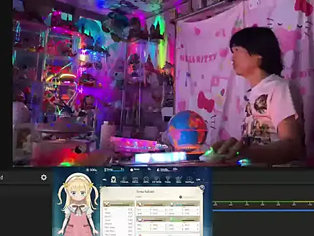
Task: Click the crescent-moon gauge in the top bar
Action: click(167, 170)
